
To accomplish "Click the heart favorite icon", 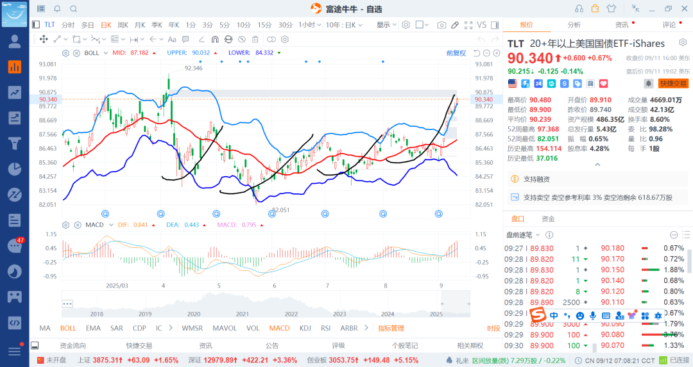I will (x=603, y=83).
